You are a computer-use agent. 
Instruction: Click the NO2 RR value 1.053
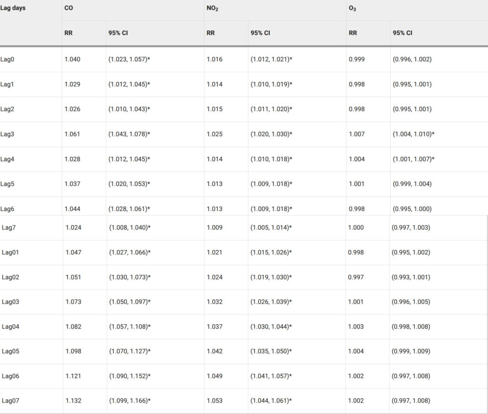point(214,401)
